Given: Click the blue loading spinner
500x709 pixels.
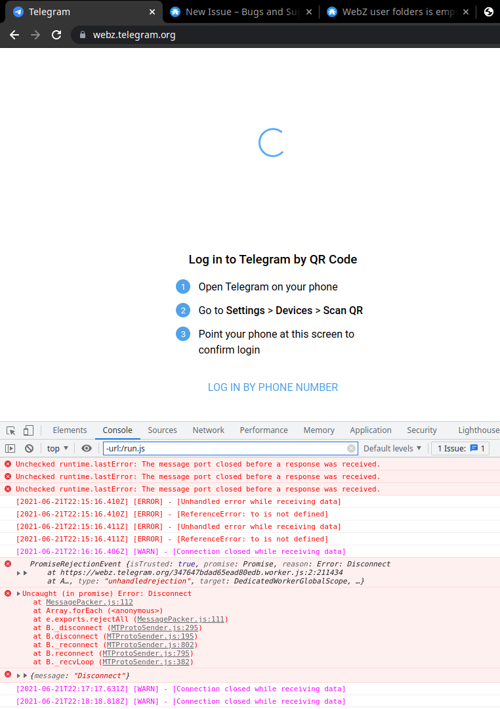Looking at the screenshot, I should point(272,143).
